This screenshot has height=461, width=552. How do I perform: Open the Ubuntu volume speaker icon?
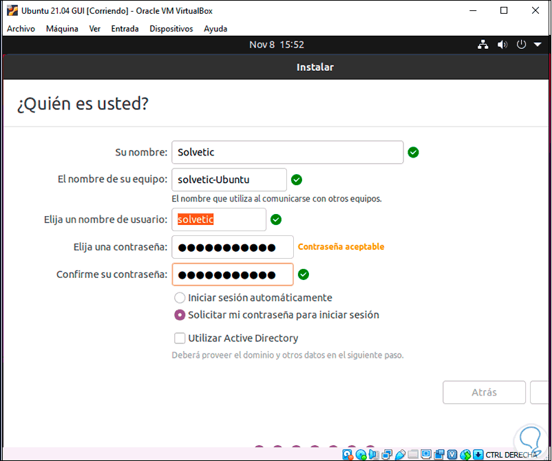502,45
